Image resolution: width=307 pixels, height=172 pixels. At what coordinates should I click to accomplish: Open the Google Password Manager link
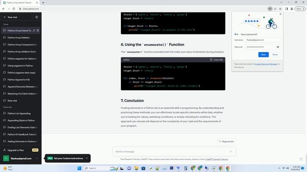click(x=266, y=64)
